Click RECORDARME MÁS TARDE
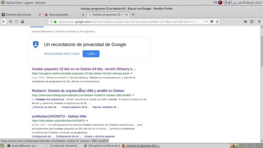The width and height of the screenshot is (263, 148). coord(62,54)
